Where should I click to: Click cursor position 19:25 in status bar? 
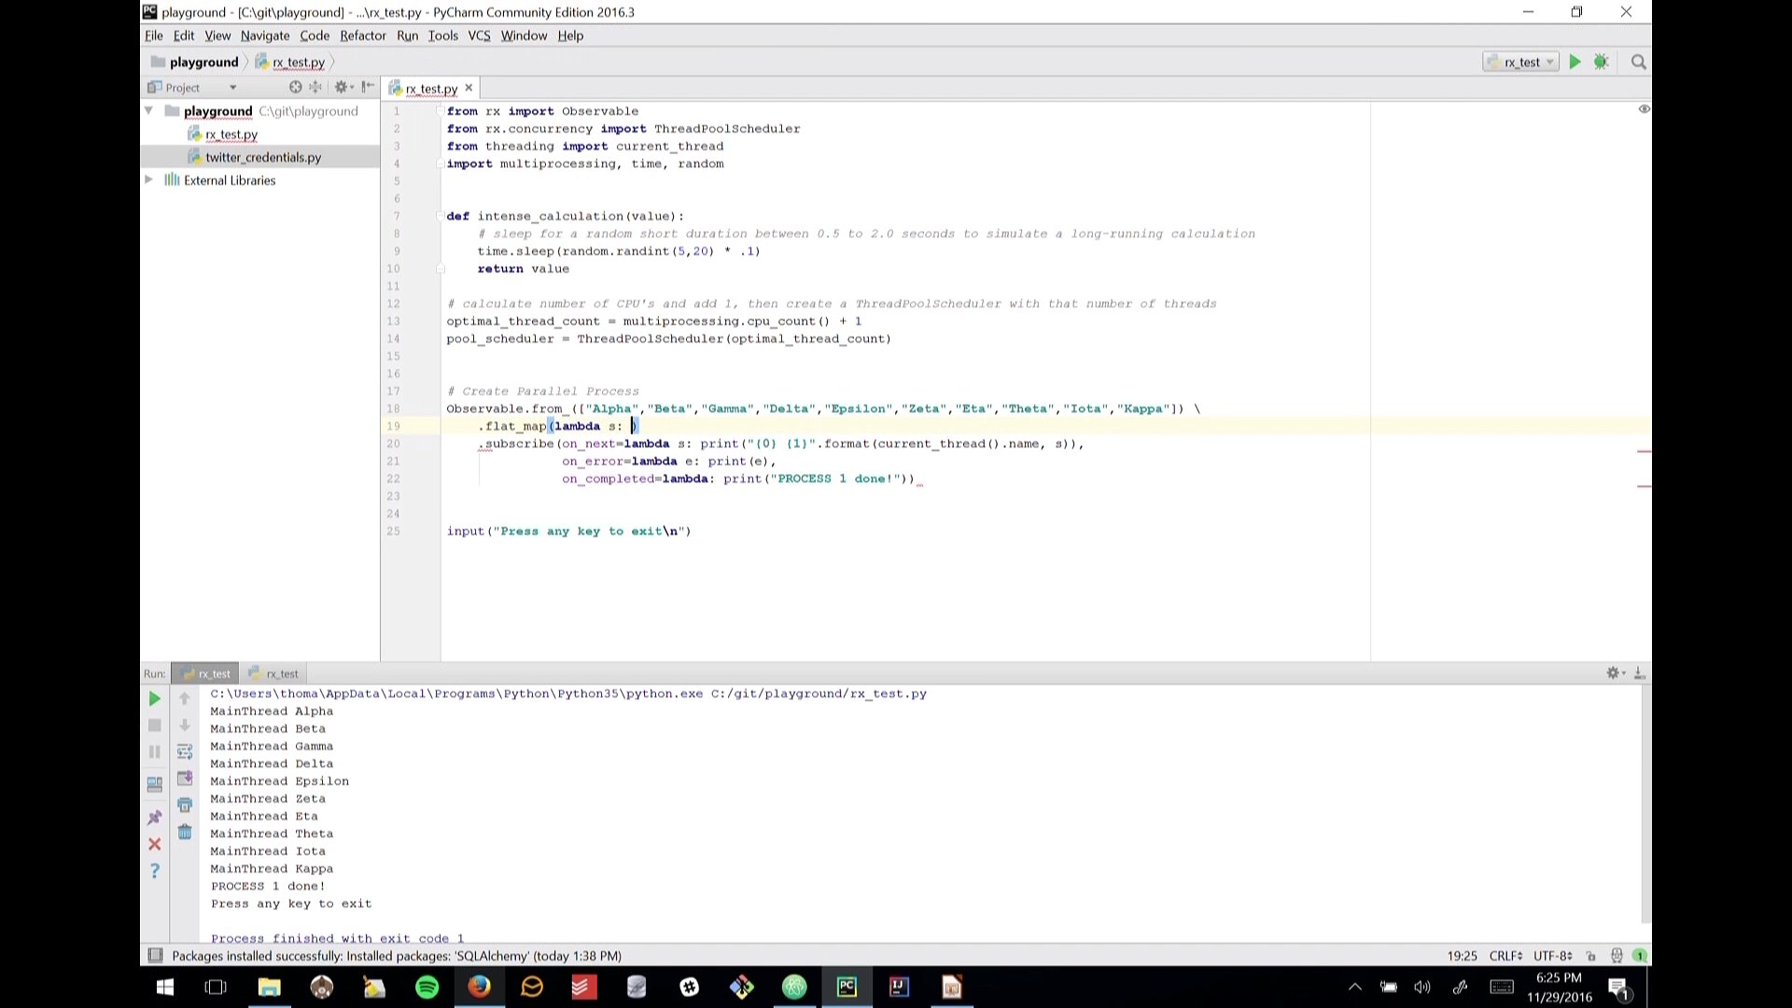1462,956
